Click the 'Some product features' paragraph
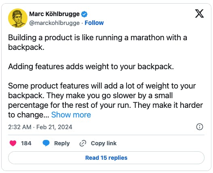 105,100
